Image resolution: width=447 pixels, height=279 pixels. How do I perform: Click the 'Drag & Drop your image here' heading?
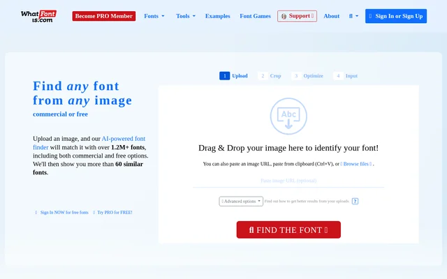288,148
